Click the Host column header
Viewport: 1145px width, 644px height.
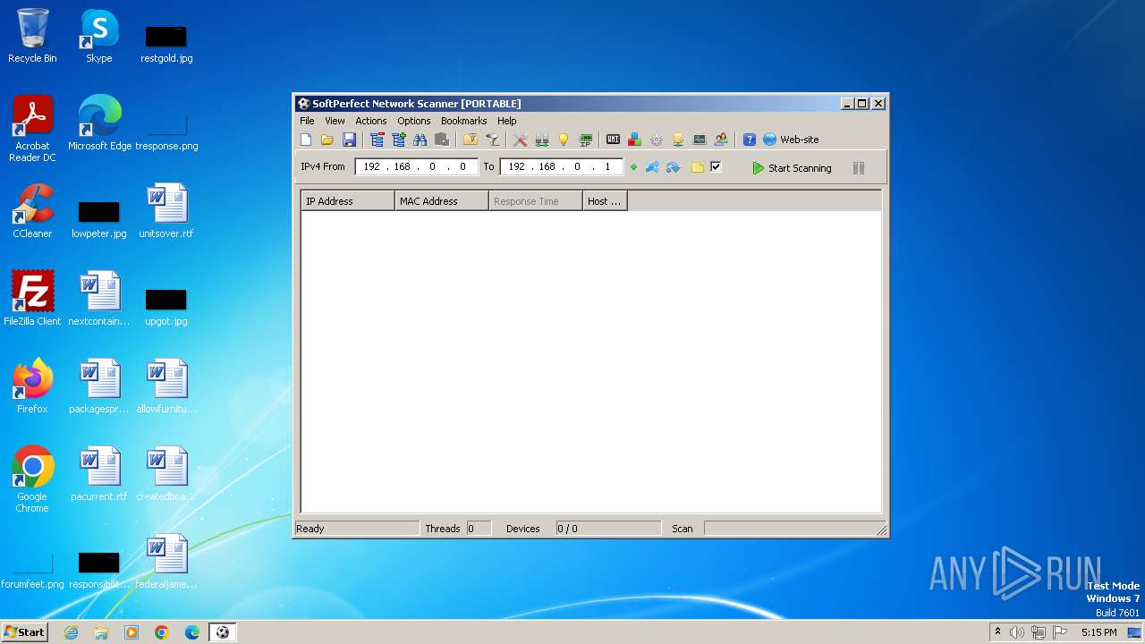pos(605,201)
